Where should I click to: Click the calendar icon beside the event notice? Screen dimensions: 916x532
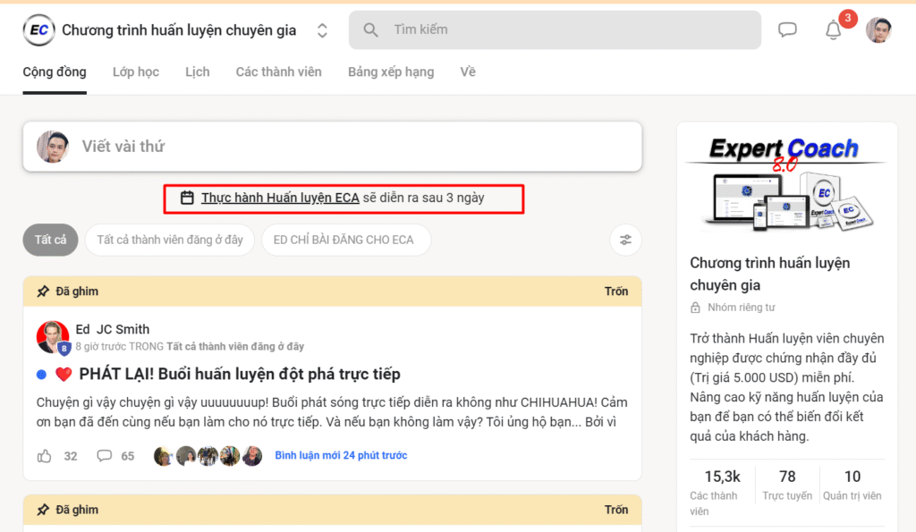(x=187, y=198)
